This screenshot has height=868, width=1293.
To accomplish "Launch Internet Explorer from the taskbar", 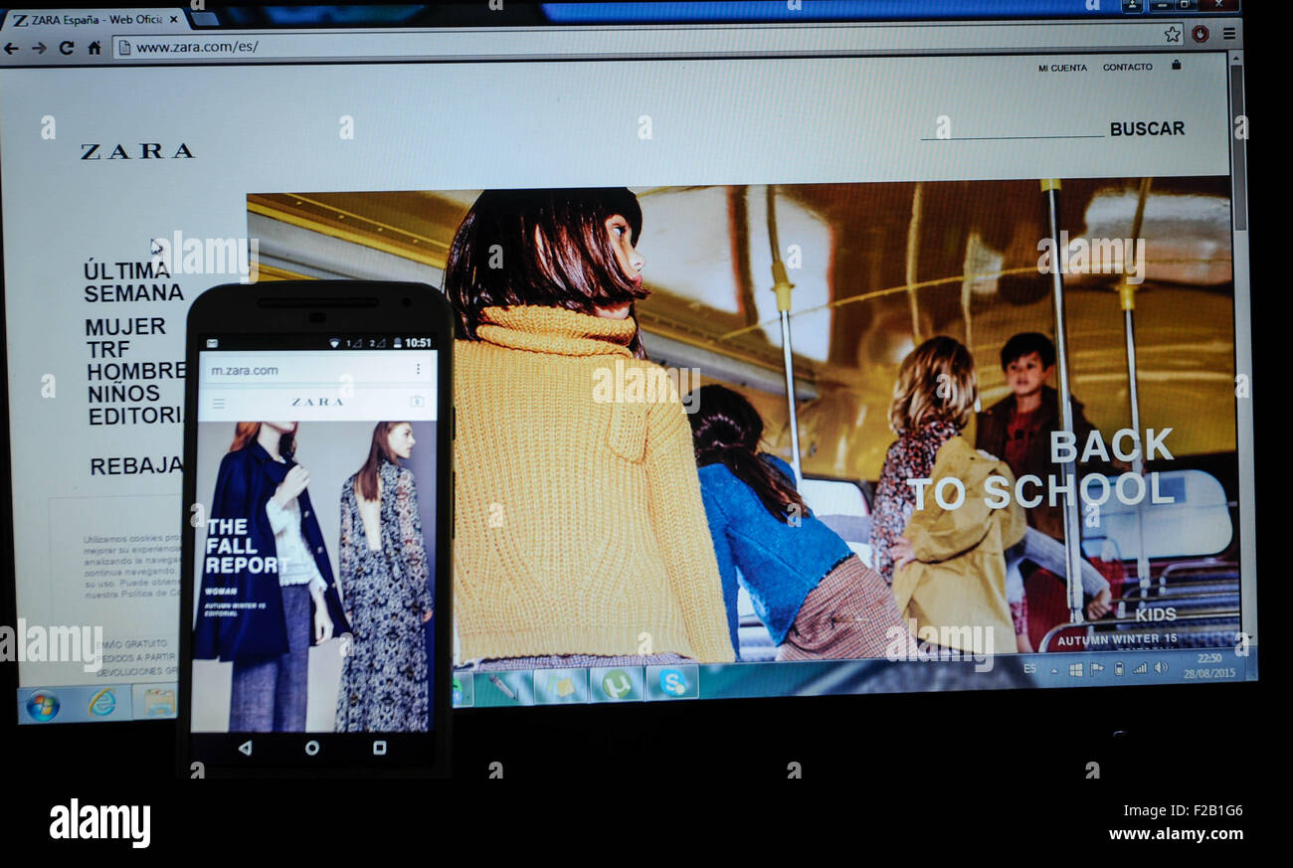I will pos(100,703).
